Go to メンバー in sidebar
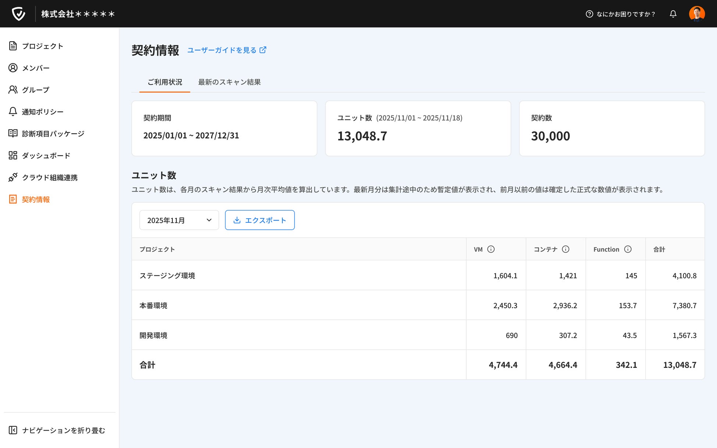 click(x=36, y=68)
